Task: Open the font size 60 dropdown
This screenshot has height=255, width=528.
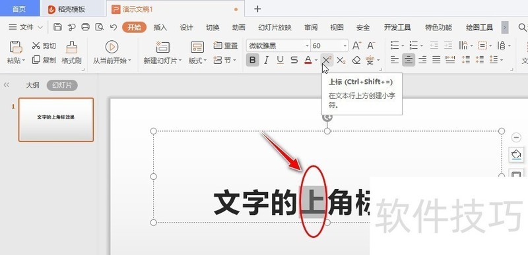Action: pos(345,45)
